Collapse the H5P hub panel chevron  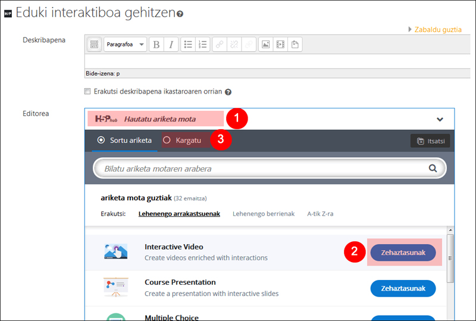pyautogui.click(x=440, y=119)
